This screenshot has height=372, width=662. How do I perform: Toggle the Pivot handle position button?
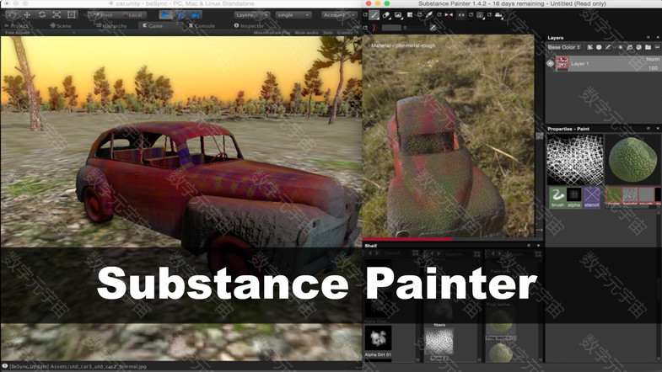point(103,15)
